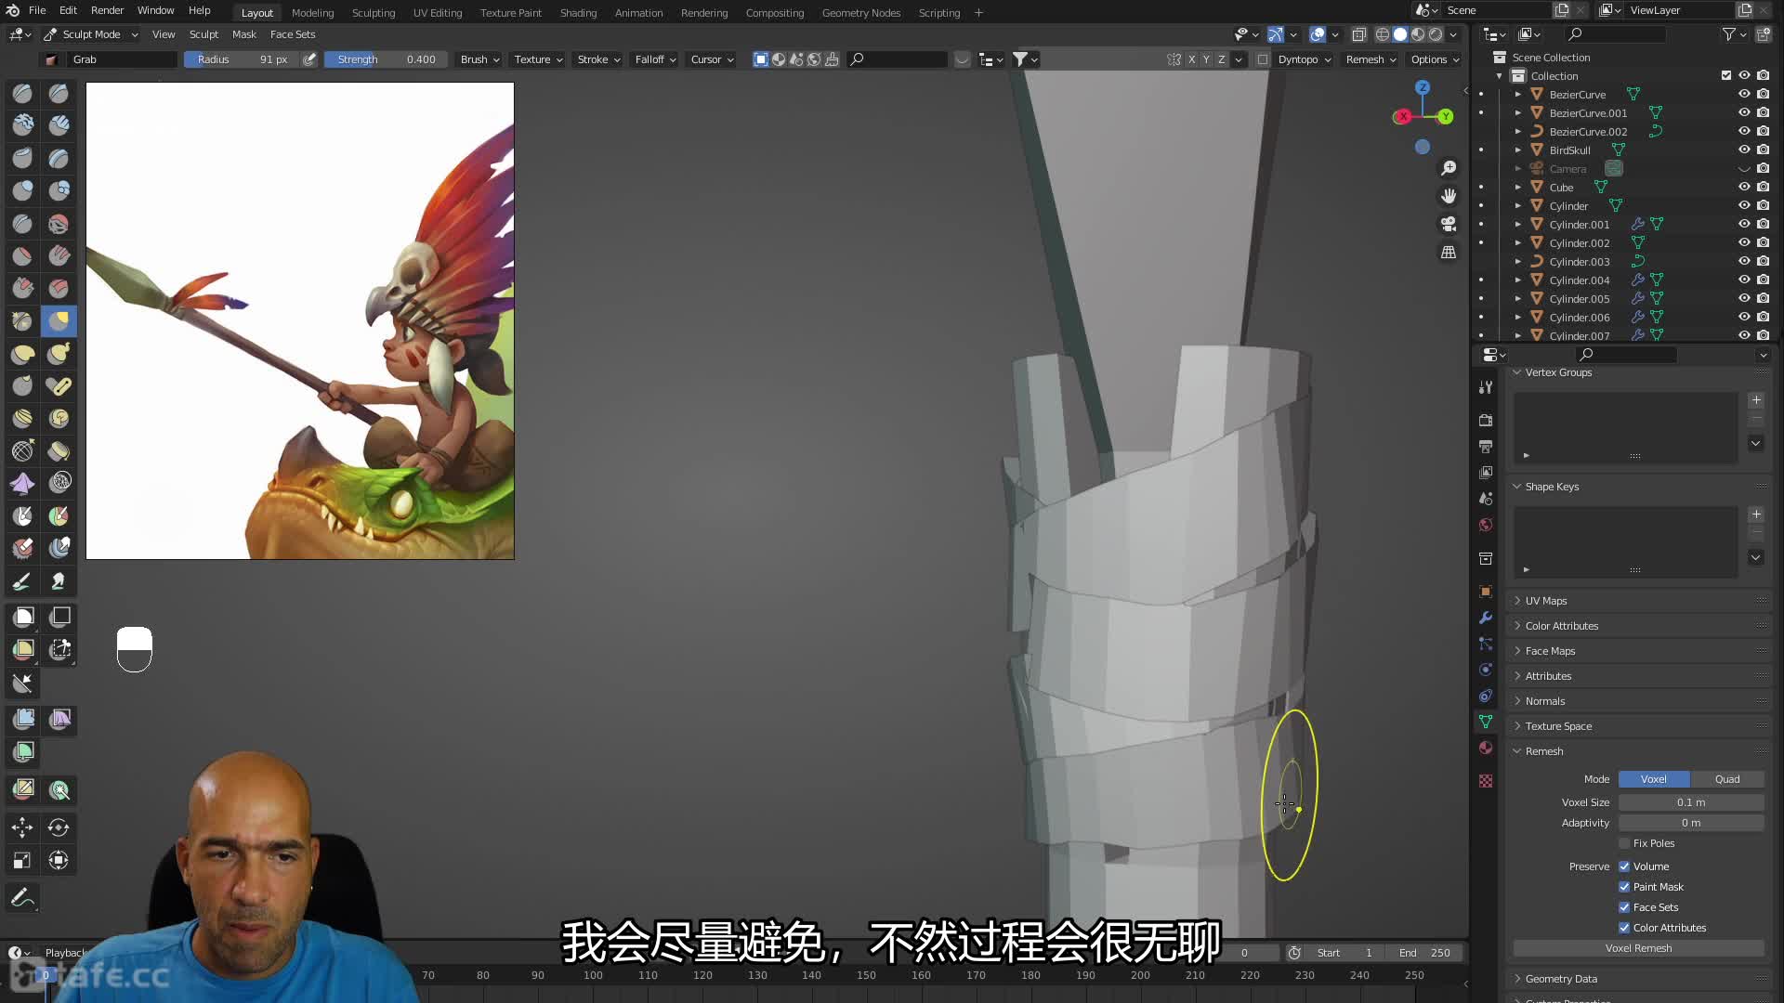
Task: Hide the BirdSkull object
Action: point(1744,150)
